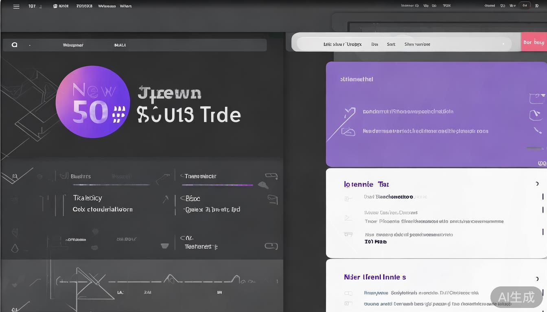This screenshot has height=312, width=547.
Task: Click the AI生成 watermark badge
Action: click(516, 297)
